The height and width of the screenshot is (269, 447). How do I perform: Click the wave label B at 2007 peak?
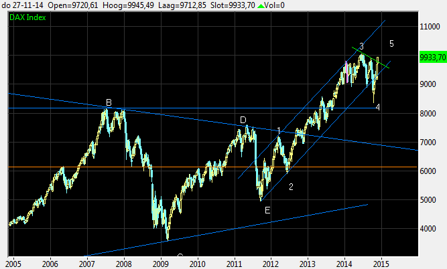tap(109, 102)
